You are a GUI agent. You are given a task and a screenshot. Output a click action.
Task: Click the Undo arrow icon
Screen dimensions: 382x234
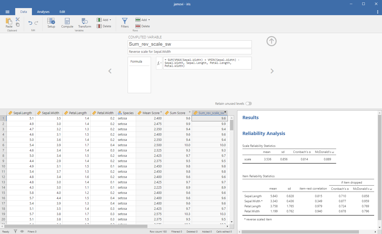point(30,23)
